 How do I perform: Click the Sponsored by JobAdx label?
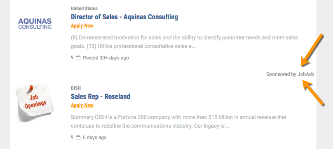[x=290, y=74]
